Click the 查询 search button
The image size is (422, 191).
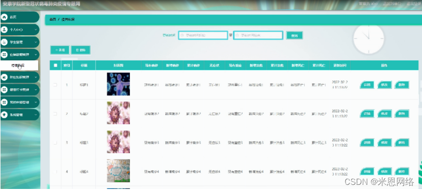click(x=295, y=35)
